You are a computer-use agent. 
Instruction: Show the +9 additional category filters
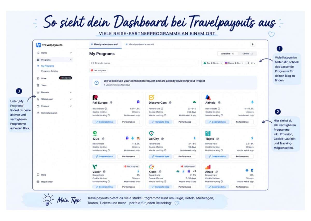(x=248, y=63)
